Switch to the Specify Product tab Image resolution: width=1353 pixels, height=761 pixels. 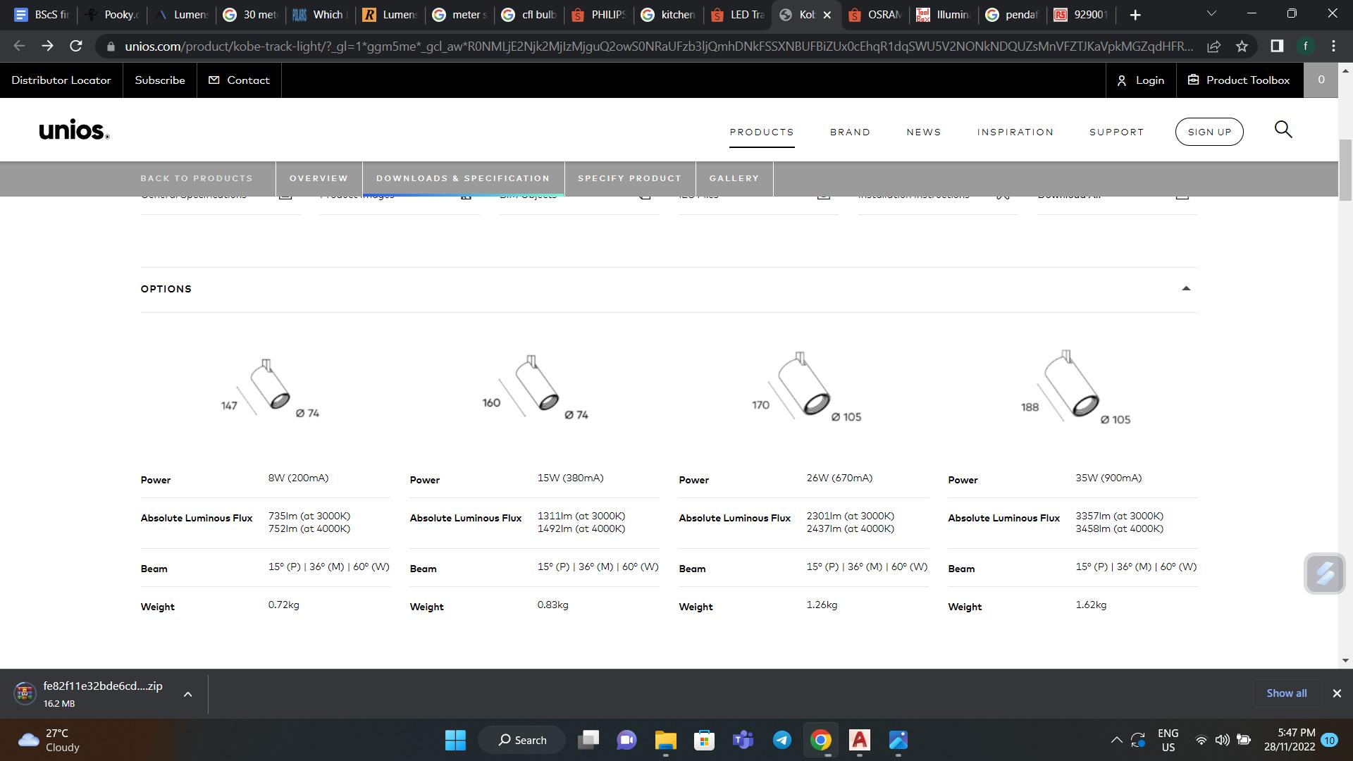[x=629, y=178]
